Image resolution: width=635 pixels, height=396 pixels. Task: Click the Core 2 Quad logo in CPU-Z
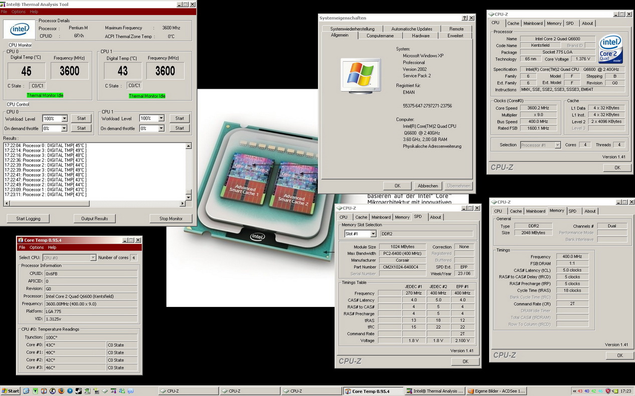[611, 49]
